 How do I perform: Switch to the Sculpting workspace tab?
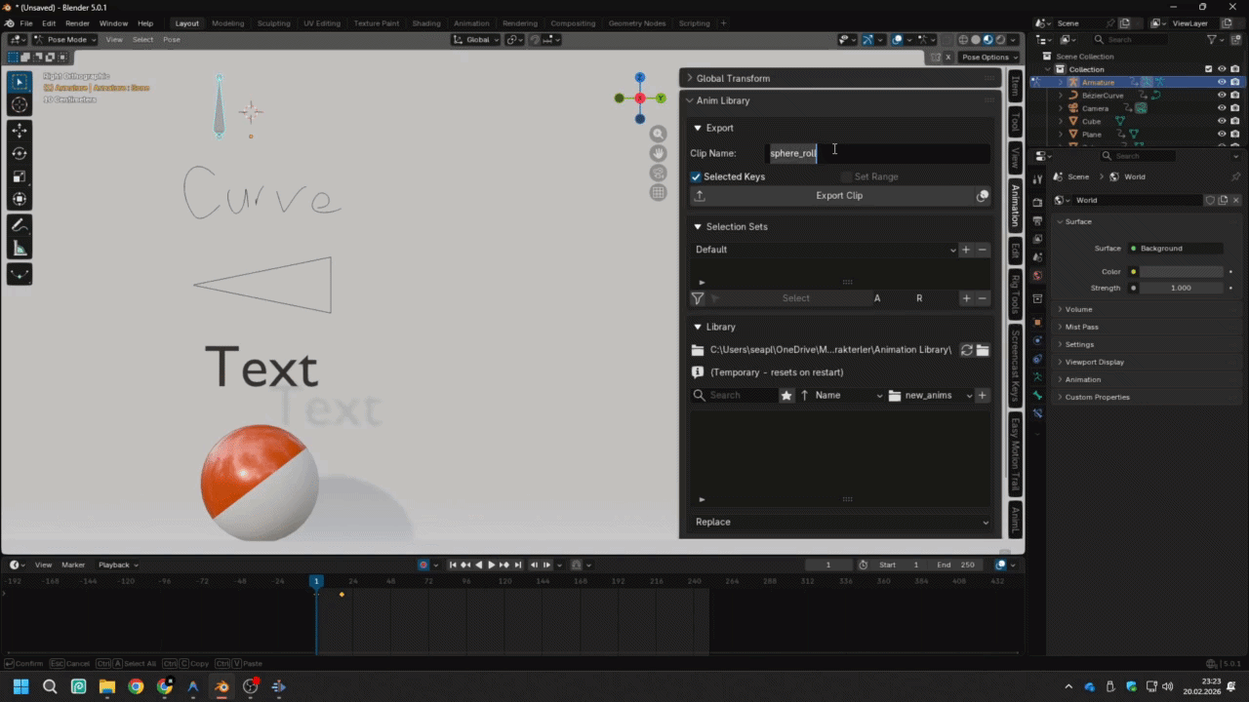(x=274, y=23)
